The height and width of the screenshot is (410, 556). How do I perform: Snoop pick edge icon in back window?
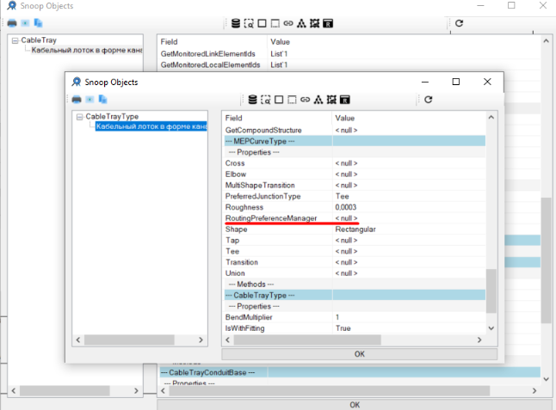click(x=275, y=23)
